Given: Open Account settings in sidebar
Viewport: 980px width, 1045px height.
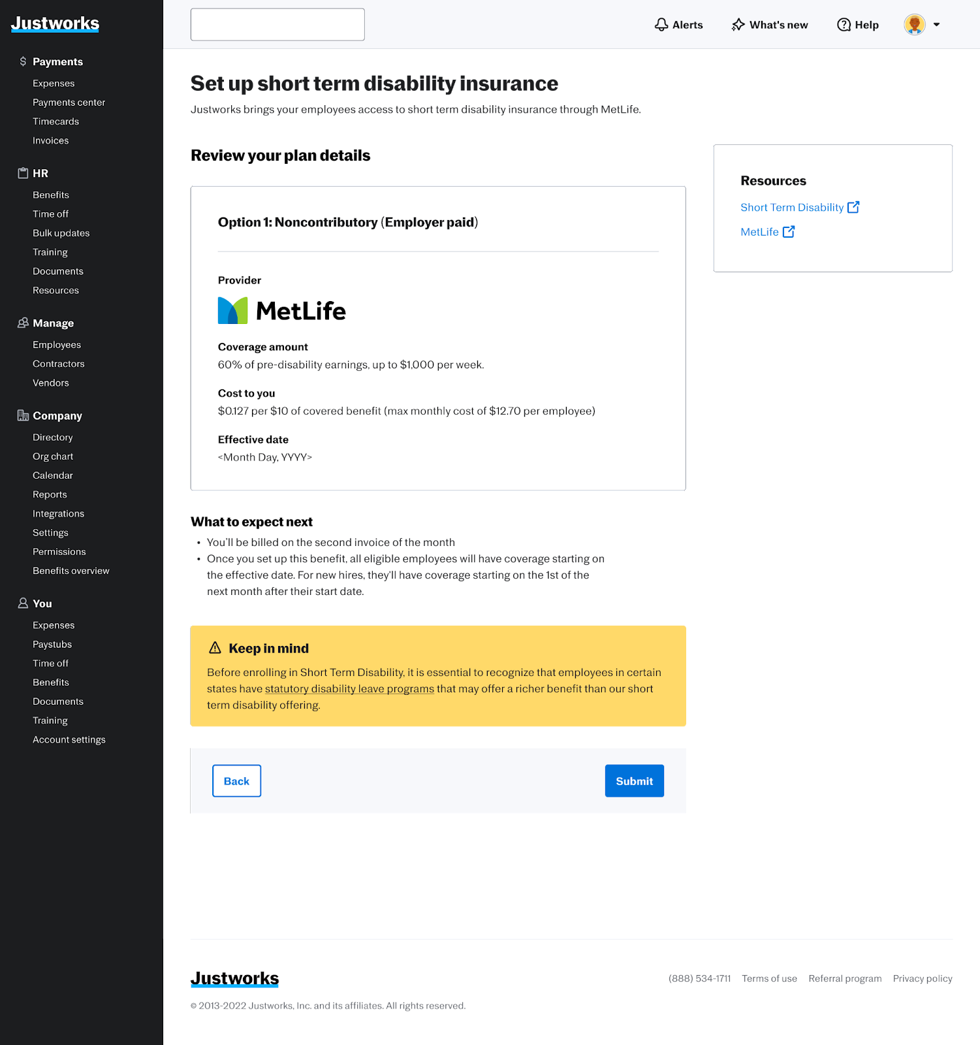Looking at the screenshot, I should coord(69,739).
